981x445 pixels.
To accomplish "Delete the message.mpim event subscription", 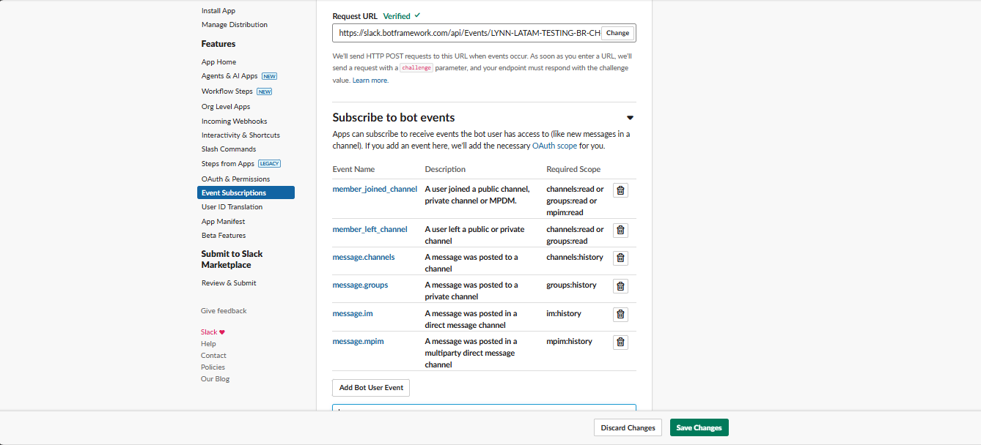I will pos(620,342).
